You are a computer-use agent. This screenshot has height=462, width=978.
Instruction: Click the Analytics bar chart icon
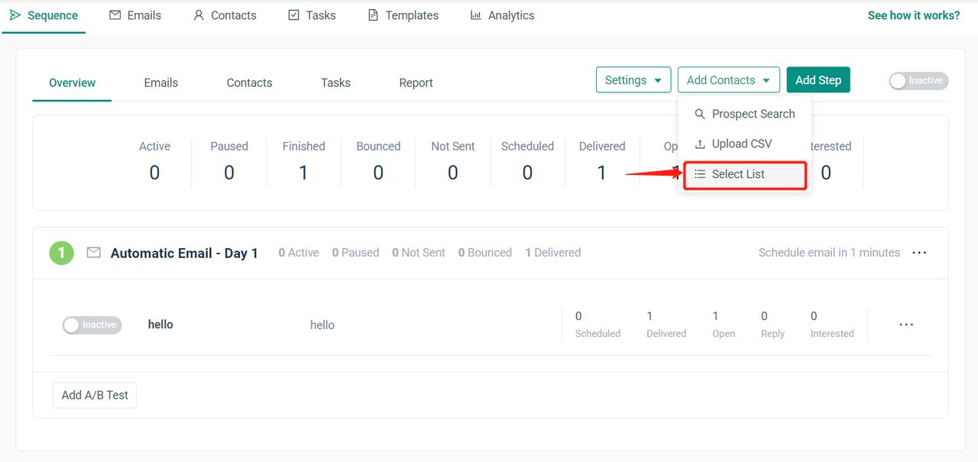point(476,15)
